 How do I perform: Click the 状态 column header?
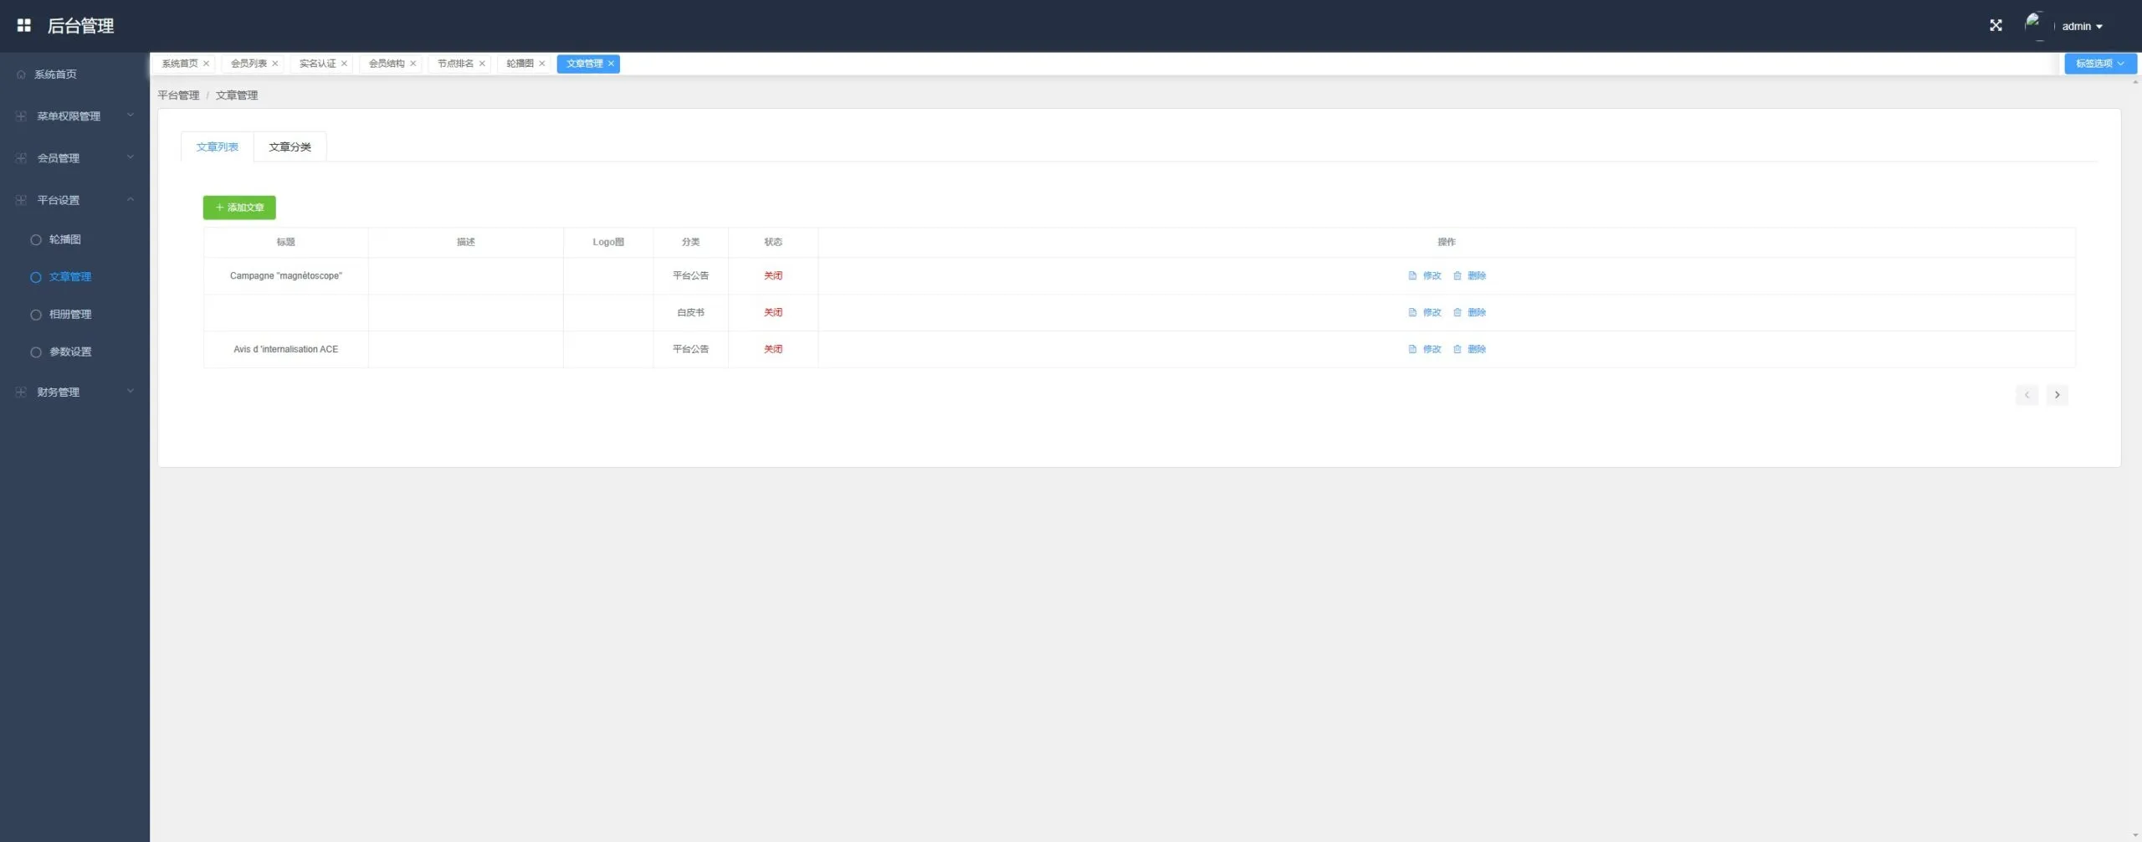[773, 243]
